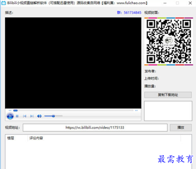
Task: Start playback with the round blue play button
Action: tap(10, 116)
